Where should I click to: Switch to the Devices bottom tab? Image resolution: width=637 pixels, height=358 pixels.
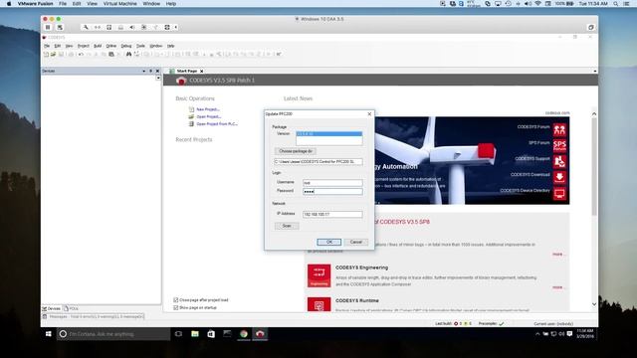[x=52, y=308]
